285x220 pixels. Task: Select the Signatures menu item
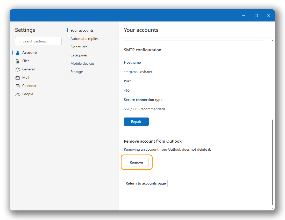tap(79, 47)
